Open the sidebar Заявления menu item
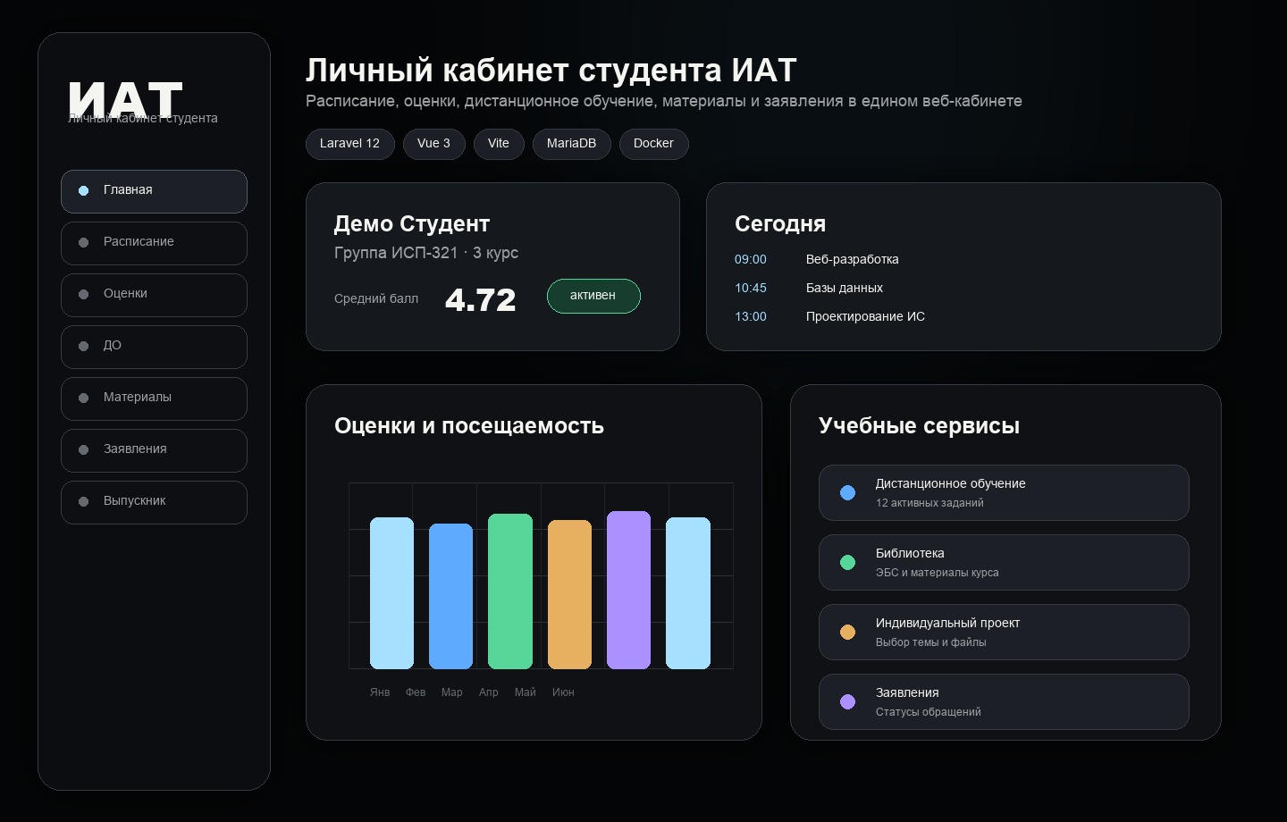The image size is (1287, 822). (154, 450)
